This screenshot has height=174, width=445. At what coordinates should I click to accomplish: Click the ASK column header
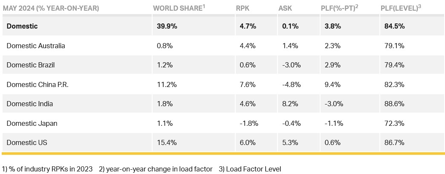(285, 9)
